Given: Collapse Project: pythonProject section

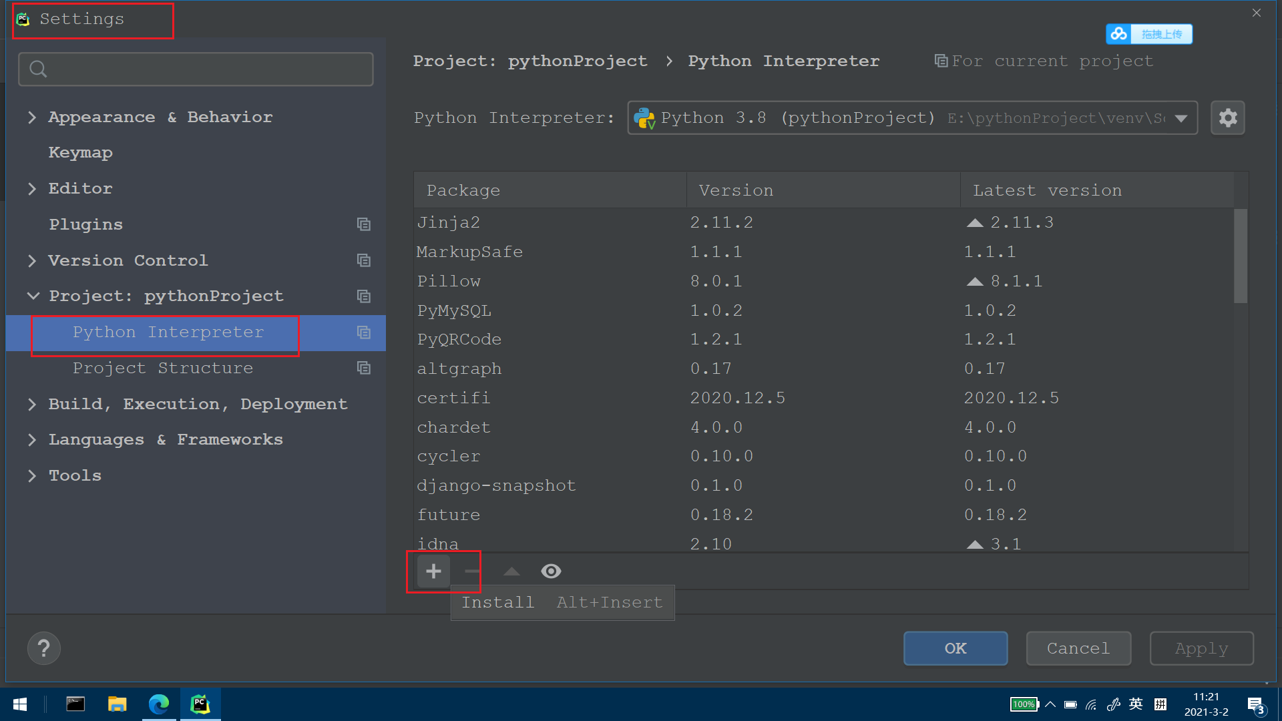Looking at the screenshot, I should point(33,296).
